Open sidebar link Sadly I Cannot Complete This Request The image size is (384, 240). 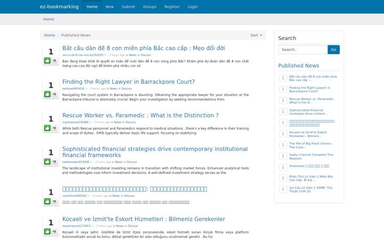point(311,156)
